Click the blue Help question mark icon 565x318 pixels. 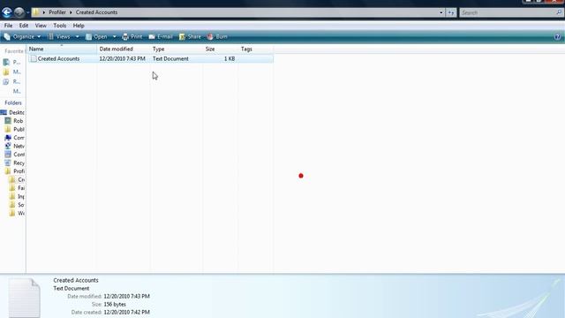click(557, 37)
